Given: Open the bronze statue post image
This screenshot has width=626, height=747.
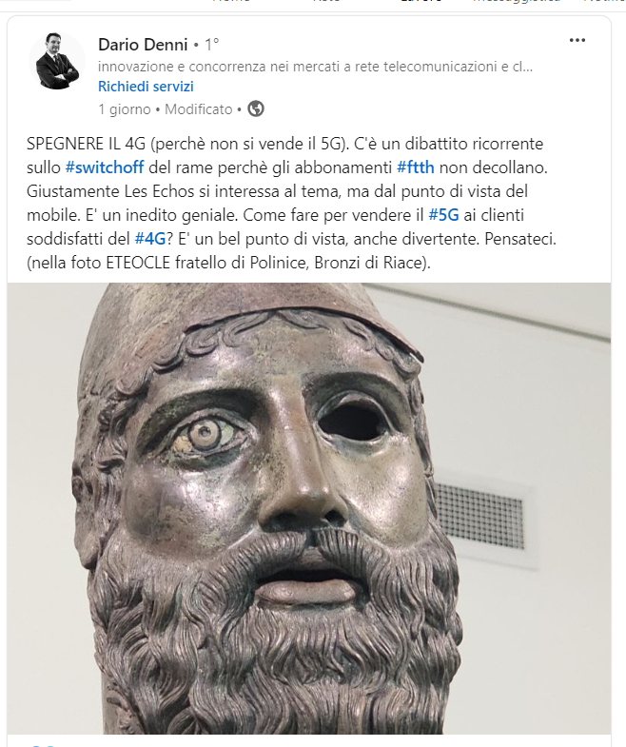Looking at the screenshot, I should tap(308, 508).
